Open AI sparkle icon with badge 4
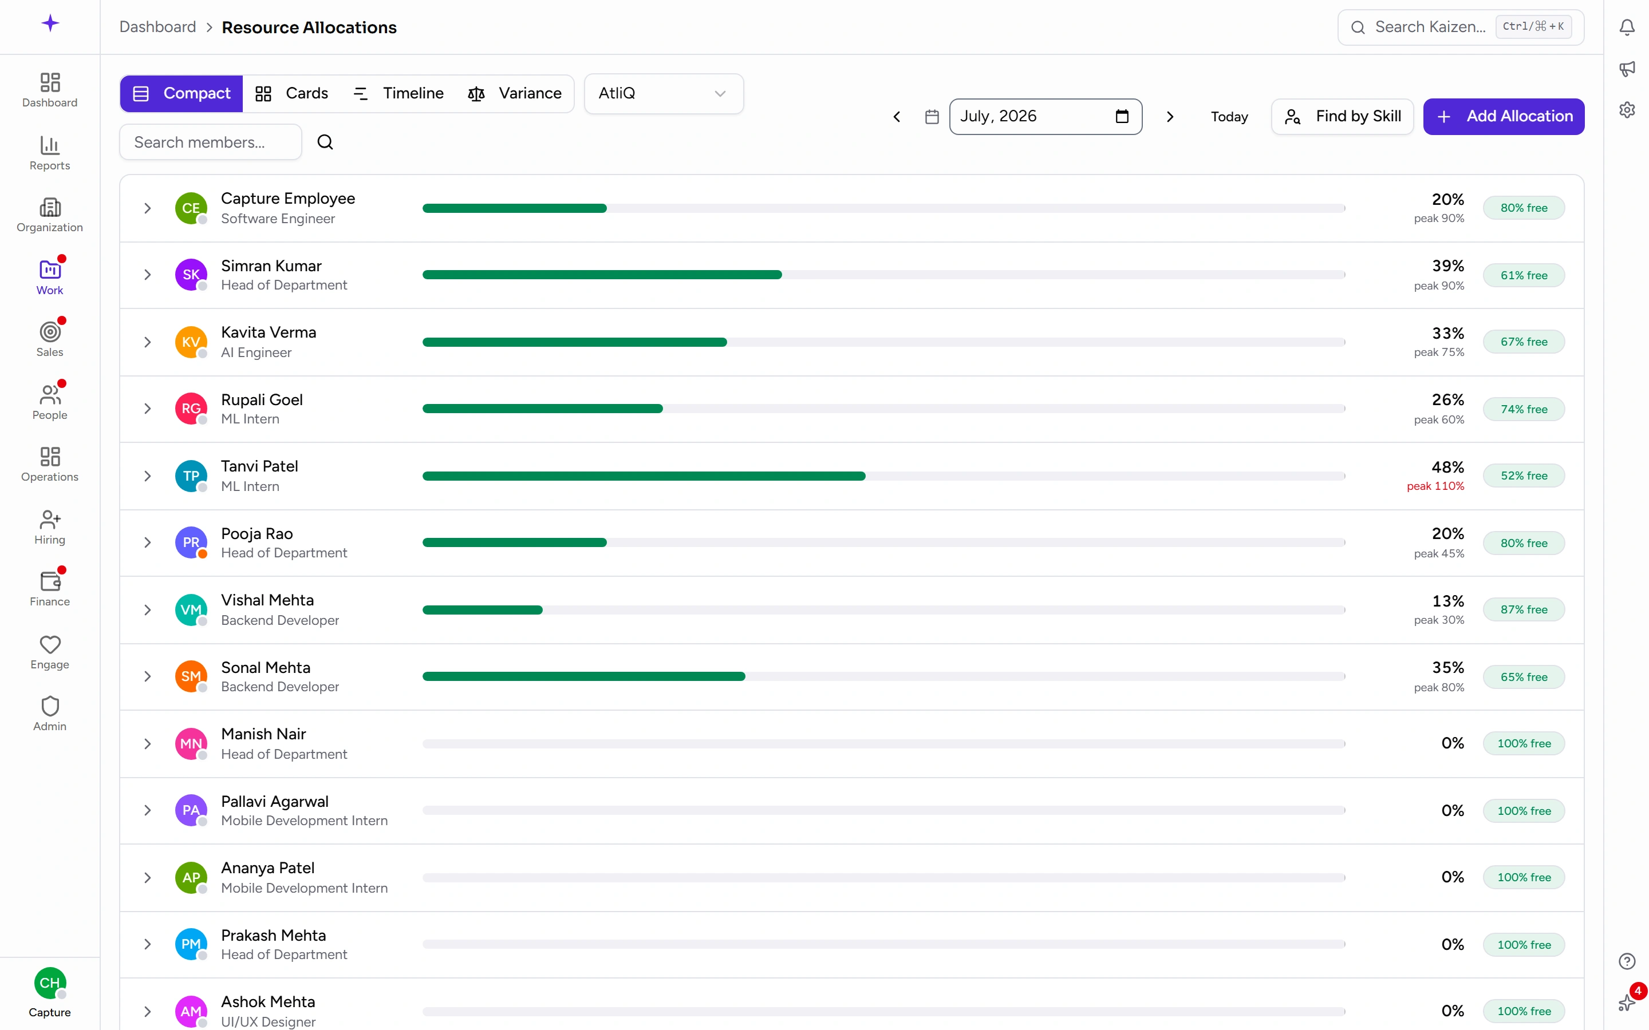Viewport: 1649px width, 1030px height. tap(1627, 1002)
